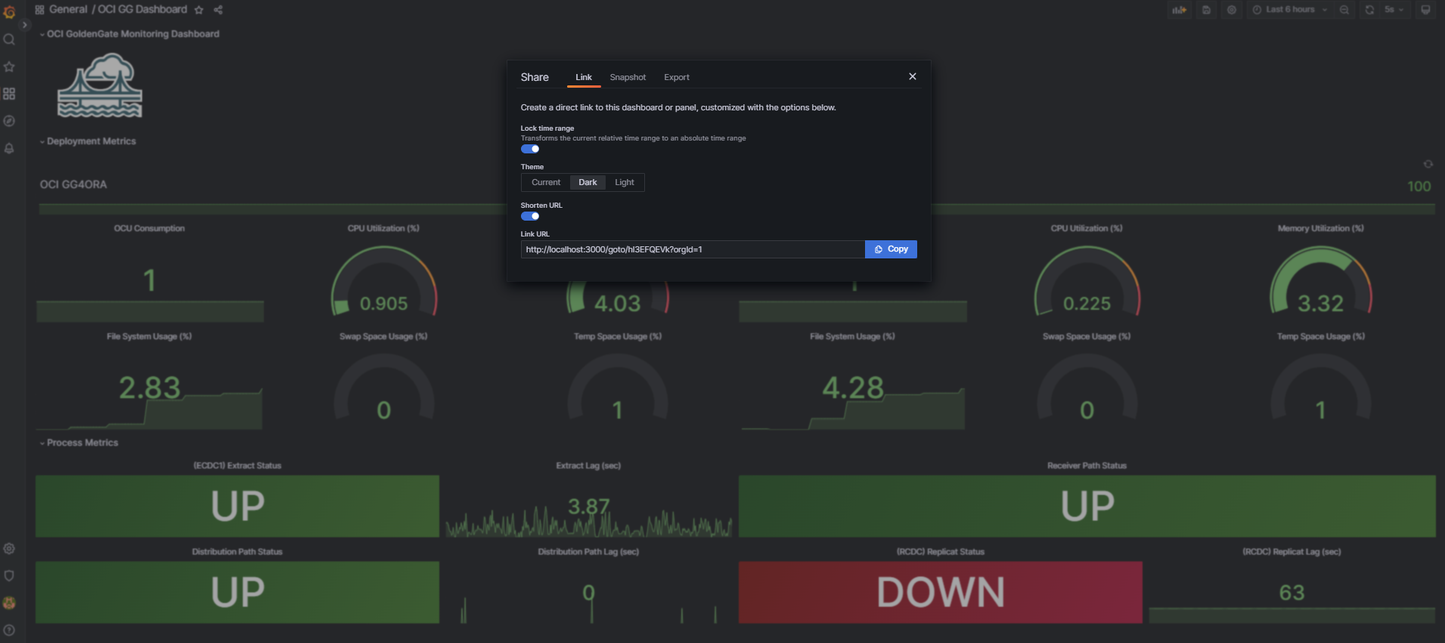Click the Link URL text field

pyautogui.click(x=693, y=249)
